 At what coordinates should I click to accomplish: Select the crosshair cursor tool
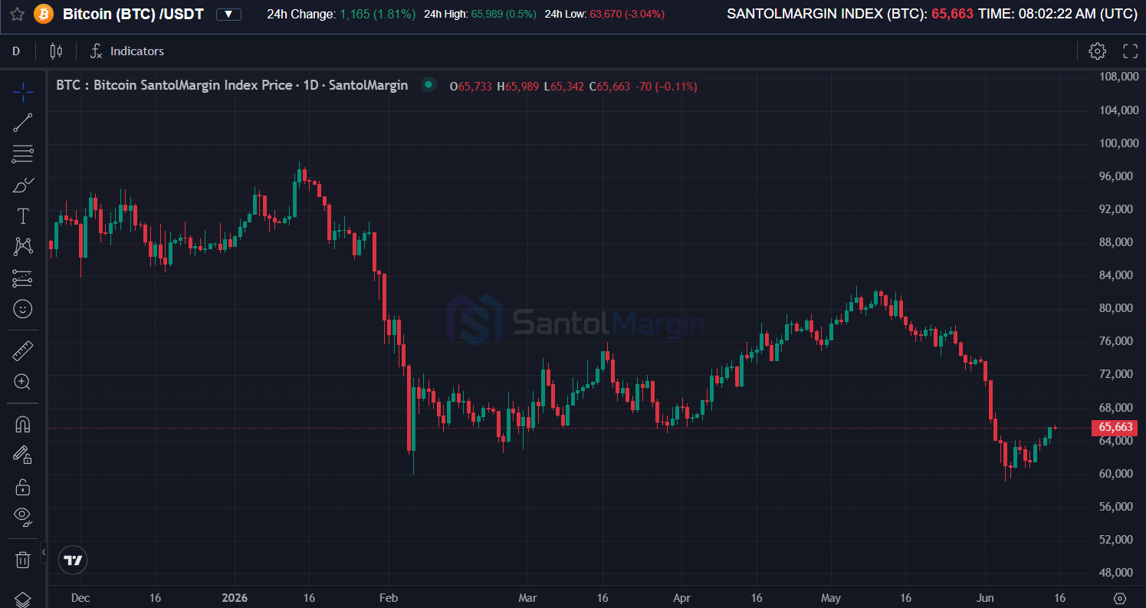23,93
